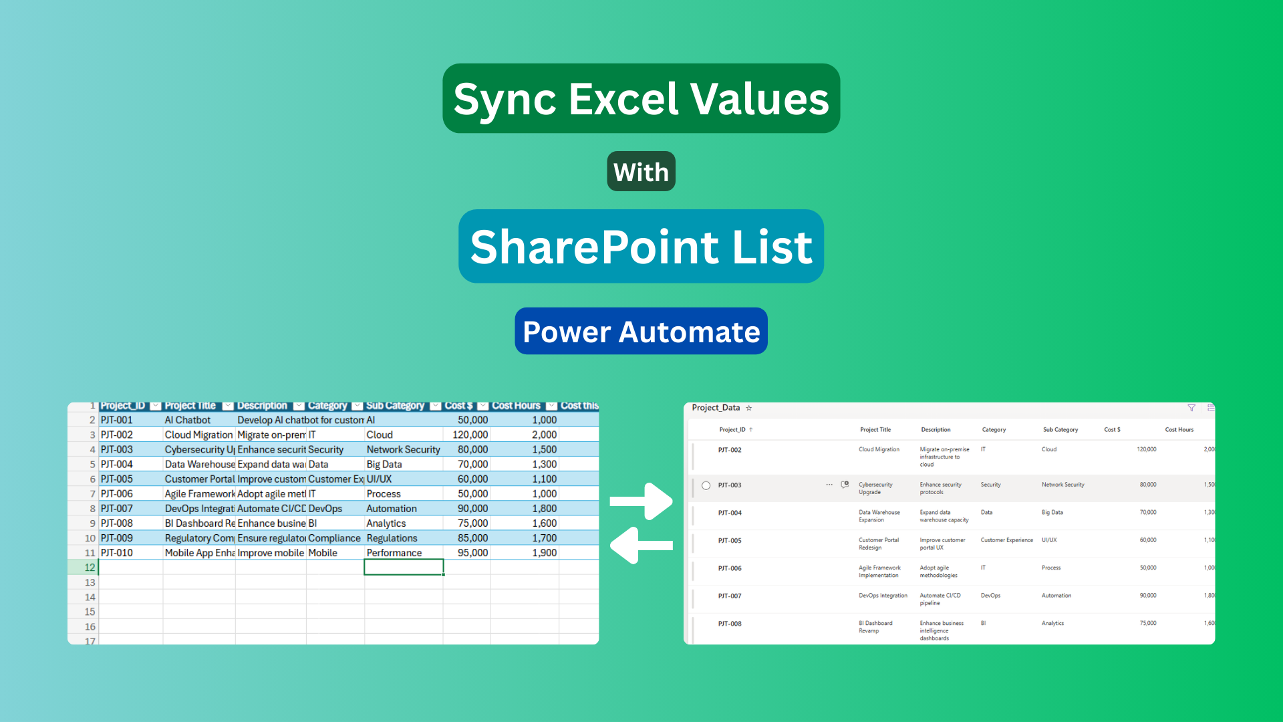Click Category column header in SharePoint list
1283x722 pixels.
click(x=994, y=430)
